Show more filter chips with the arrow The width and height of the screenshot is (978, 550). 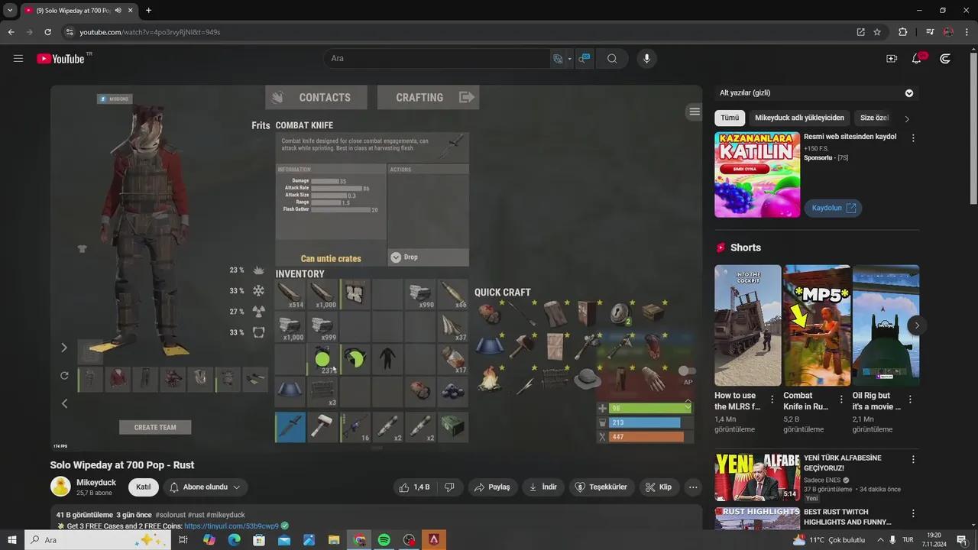tap(907, 118)
